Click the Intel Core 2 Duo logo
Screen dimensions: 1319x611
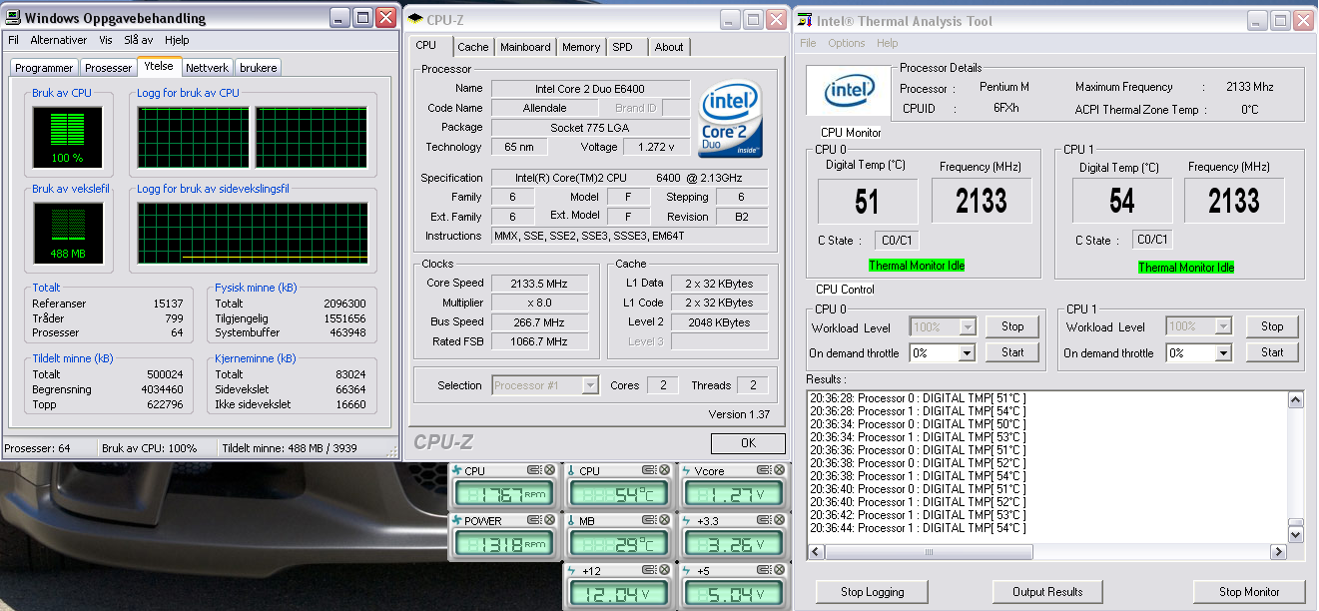732,119
